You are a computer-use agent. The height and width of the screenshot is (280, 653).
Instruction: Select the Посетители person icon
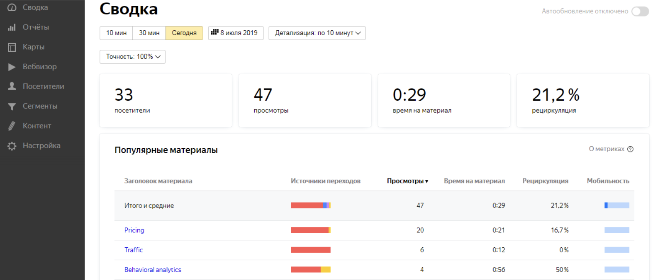[x=12, y=86]
